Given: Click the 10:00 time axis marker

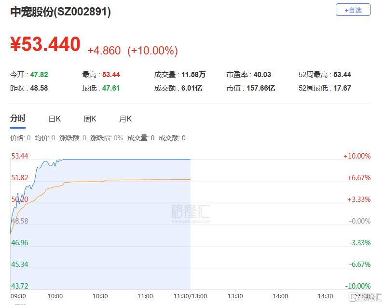Looking at the screenshot, I should pos(55,296).
